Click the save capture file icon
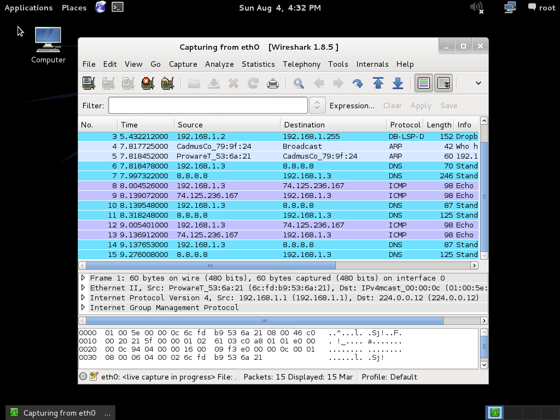560x420 pixels. click(x=214, y=83)
